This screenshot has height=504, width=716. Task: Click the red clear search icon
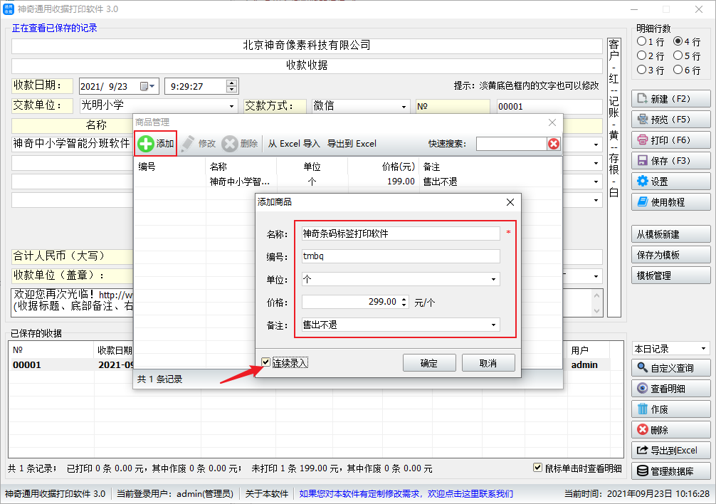click(x=553, y=144)
